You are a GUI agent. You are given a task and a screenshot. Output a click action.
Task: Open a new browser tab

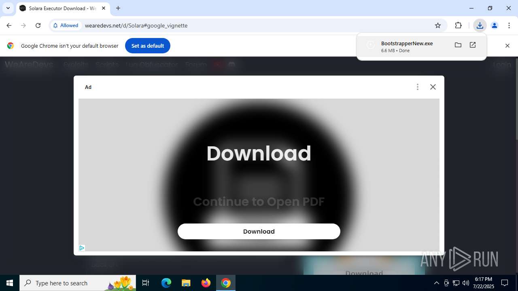[x=118, y=8]
